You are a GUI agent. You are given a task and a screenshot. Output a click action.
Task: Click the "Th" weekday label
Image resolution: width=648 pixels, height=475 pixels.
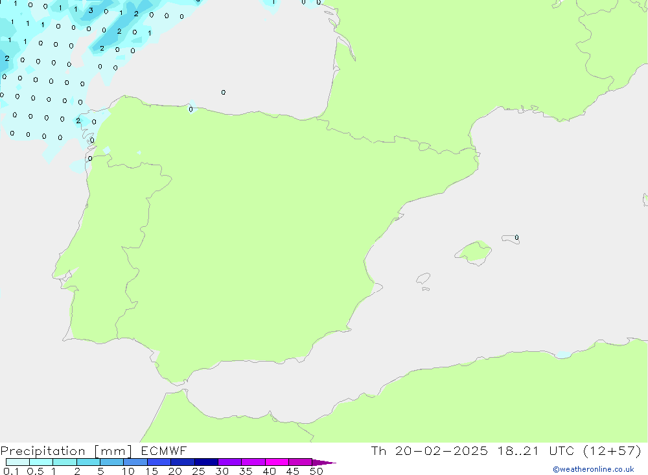coord(378,450)
